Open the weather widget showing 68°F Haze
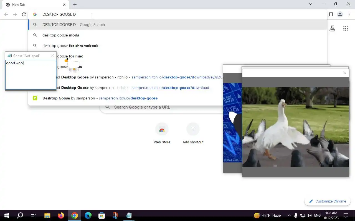Viewport: 355px width, 221px height. (267, 215)
